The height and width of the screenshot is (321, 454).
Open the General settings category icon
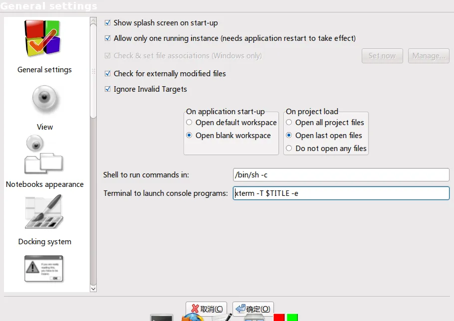click(x=43, y=38)
